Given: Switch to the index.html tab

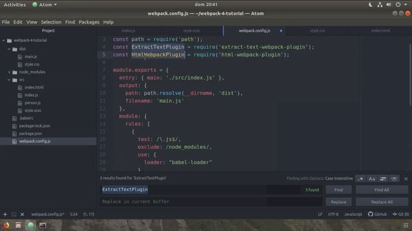Looking at the screenshot, I should click(380, 31).
